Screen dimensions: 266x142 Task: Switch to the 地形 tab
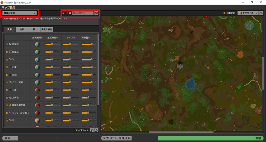point(22,29)
